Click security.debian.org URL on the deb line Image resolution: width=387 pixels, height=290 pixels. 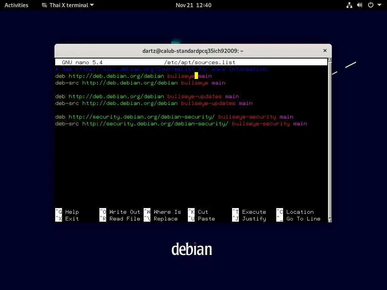[142, 117]
